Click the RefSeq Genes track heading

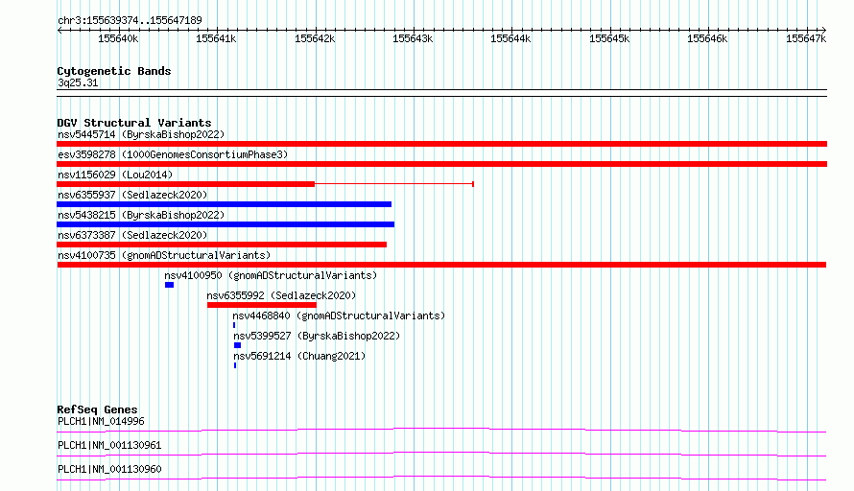[x=97, y=409]
